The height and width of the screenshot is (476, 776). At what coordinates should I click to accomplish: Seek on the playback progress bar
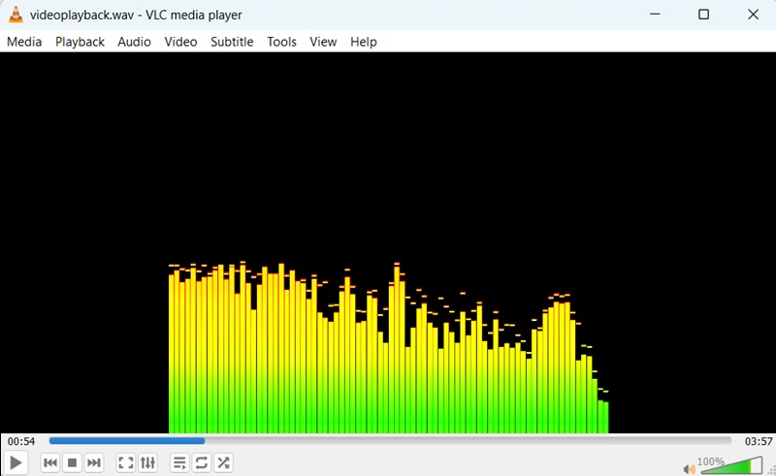point(390,440)
